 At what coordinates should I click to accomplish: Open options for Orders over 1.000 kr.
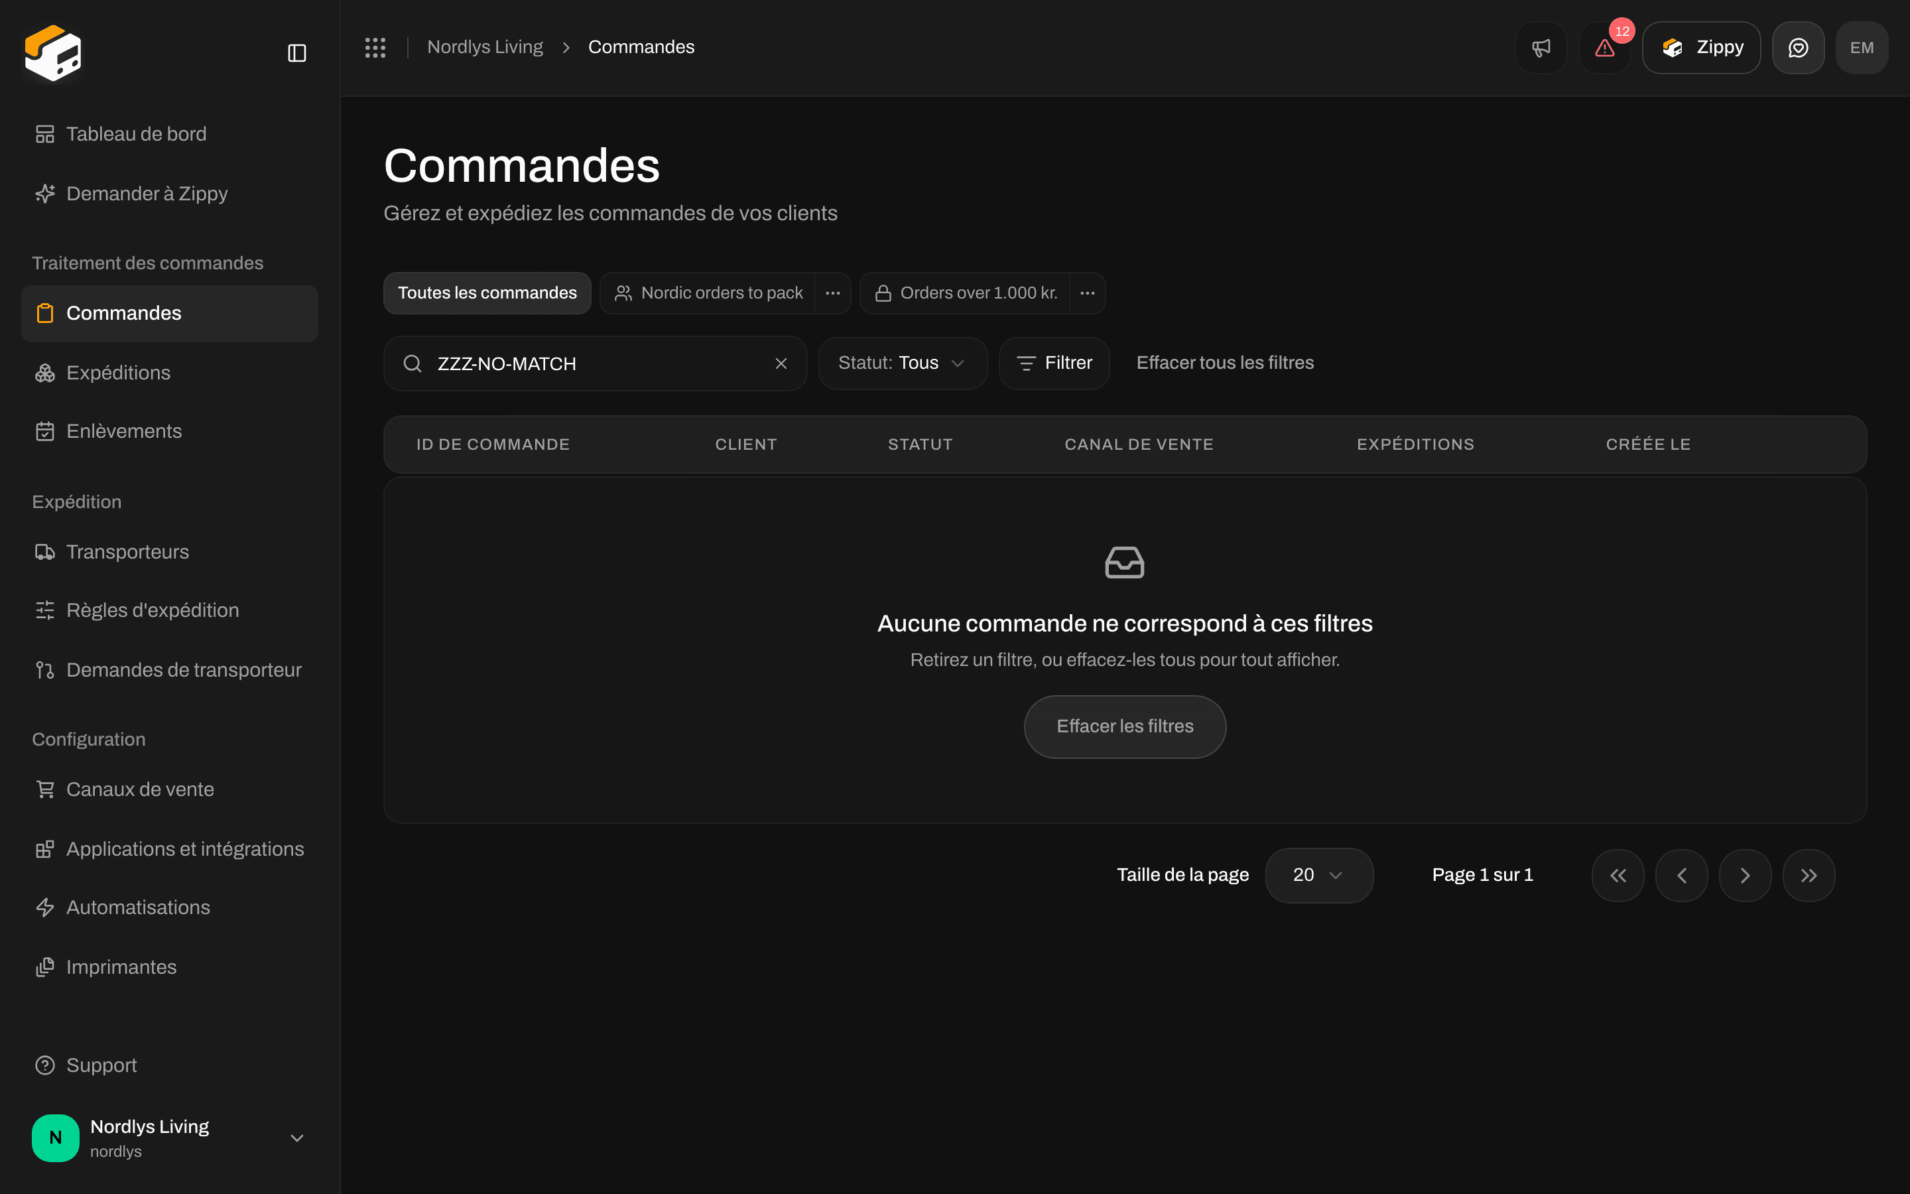pyautogui.click(x=1088, y=293)
